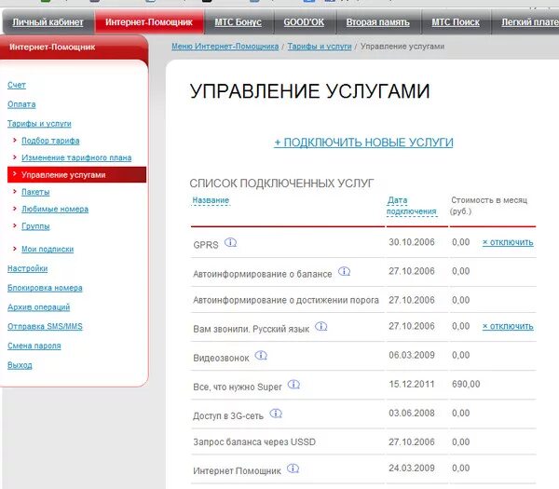
Task: Click the УПРАВЛЕНИЕ УСЛУГАМИ page title
Action: pyautogui.click(x=310, y=91)
